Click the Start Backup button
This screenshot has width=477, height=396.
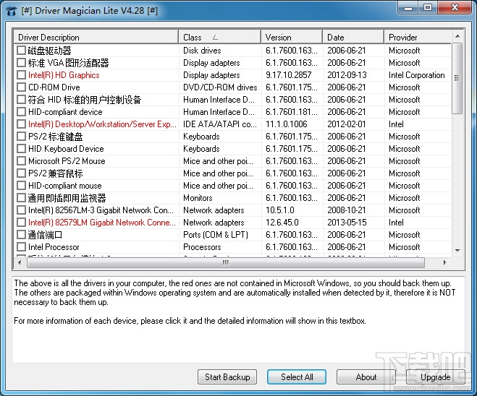click(x=227, y=377)
